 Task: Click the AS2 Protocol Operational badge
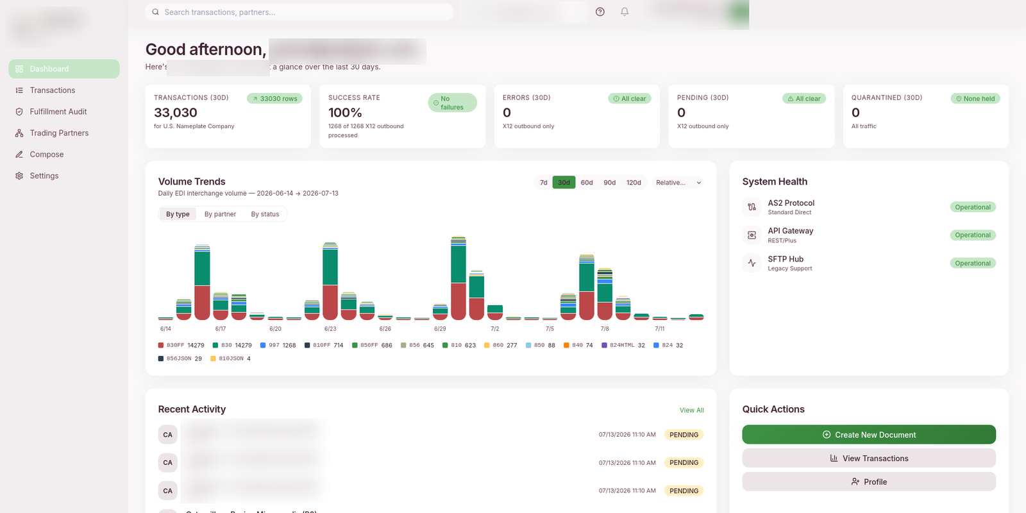click(973, 207)
